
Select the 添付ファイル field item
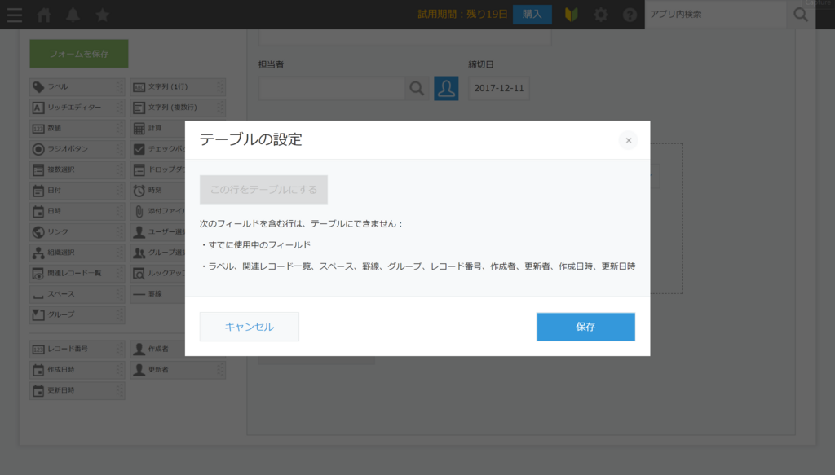pos(158,211)
